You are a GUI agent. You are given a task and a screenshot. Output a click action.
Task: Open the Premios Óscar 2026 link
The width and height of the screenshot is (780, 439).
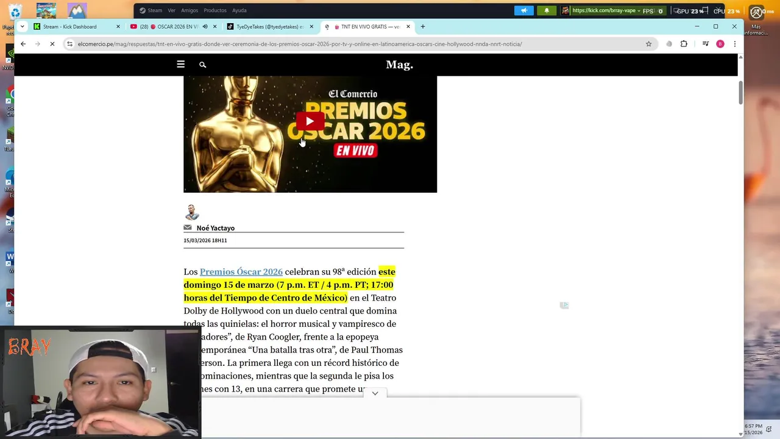241,271
